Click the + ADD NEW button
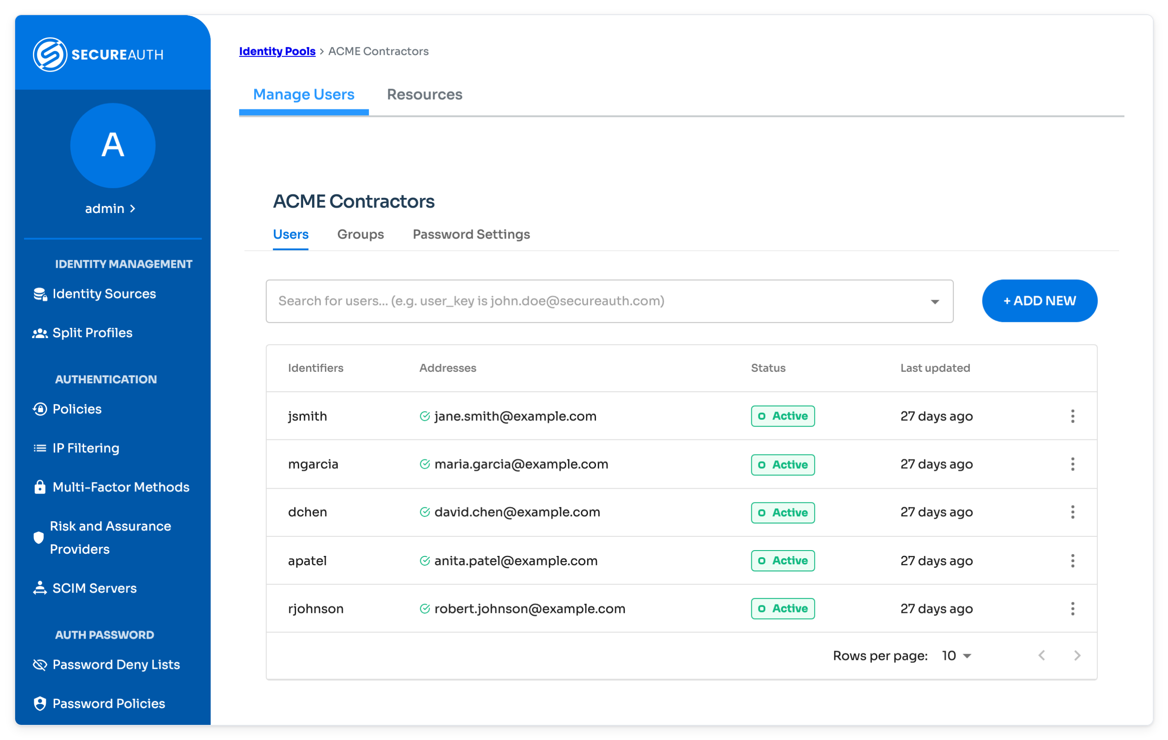 pyautogui.click(x=1039, y=301)
